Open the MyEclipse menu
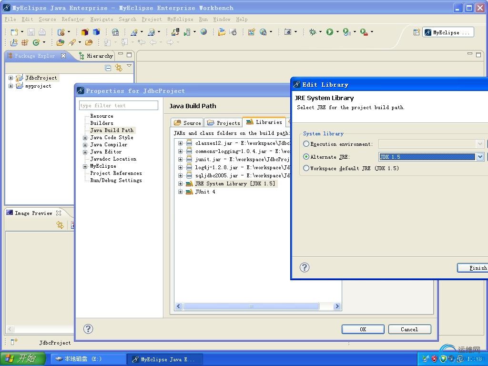The height and width of the screenshot is (366, 488). (180, 19)
